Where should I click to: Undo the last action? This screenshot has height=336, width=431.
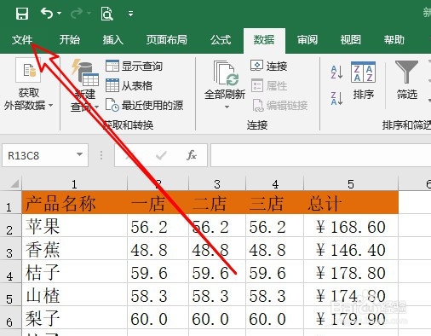coord(47,13)
